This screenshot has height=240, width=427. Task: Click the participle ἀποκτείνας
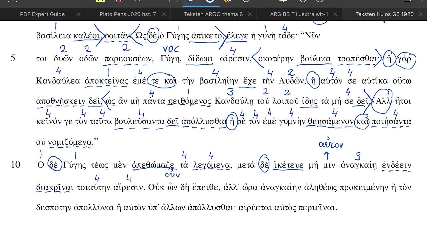[107, 81]
